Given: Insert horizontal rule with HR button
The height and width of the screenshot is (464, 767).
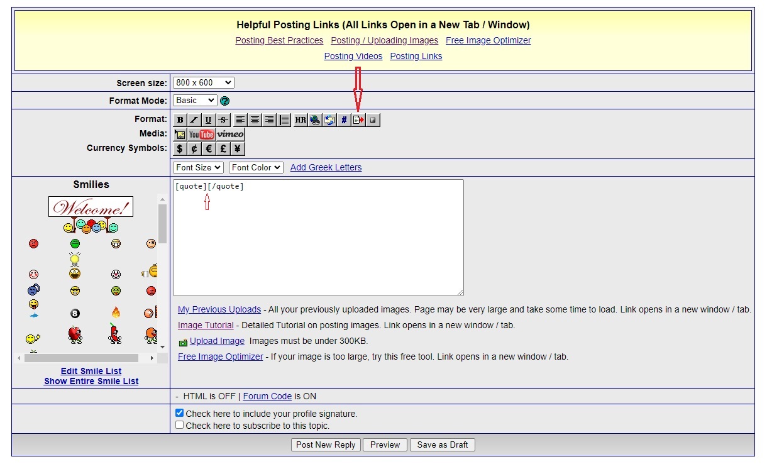Looking at the screenshot, I should (301, 119).
